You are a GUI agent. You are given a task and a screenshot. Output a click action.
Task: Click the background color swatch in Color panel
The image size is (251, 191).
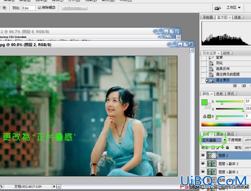[209, 106]
